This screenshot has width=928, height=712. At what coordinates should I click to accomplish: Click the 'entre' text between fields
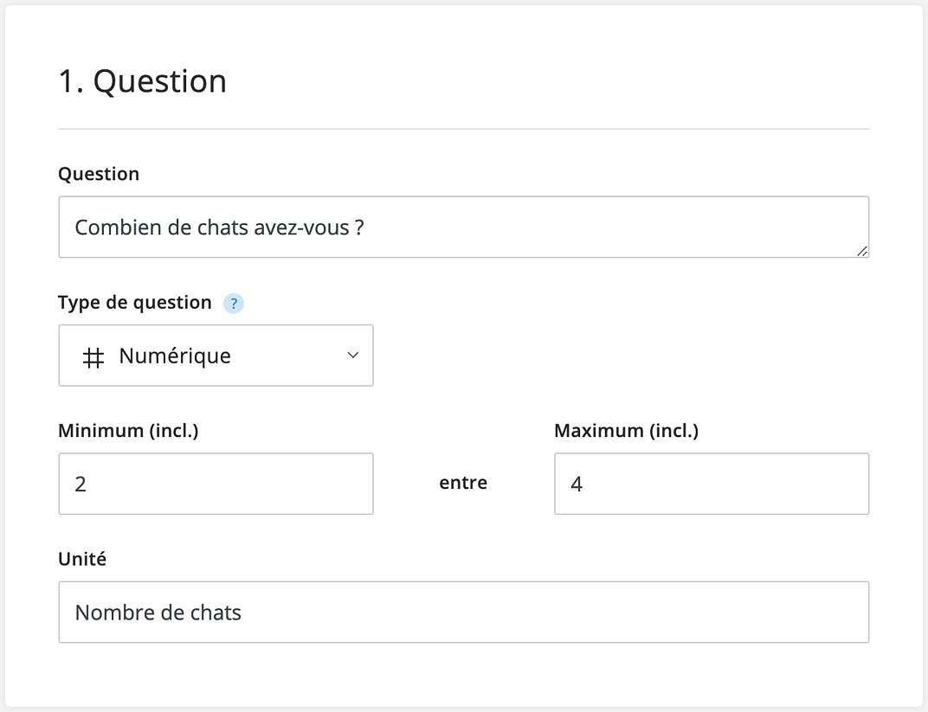click(x=463, y=483)
